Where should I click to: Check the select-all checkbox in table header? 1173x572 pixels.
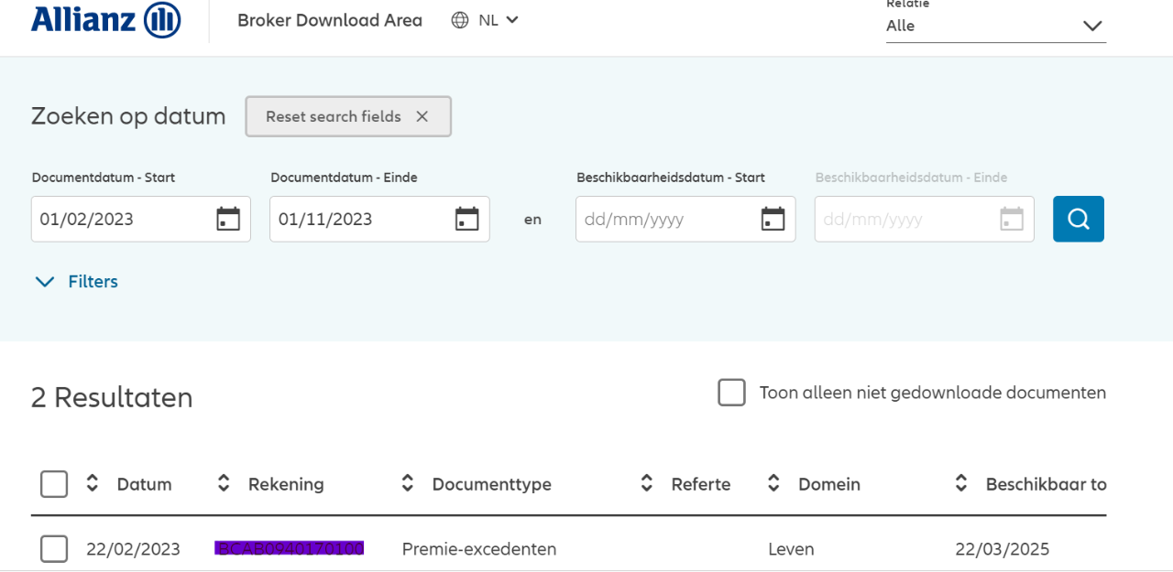tap(54, 484)
